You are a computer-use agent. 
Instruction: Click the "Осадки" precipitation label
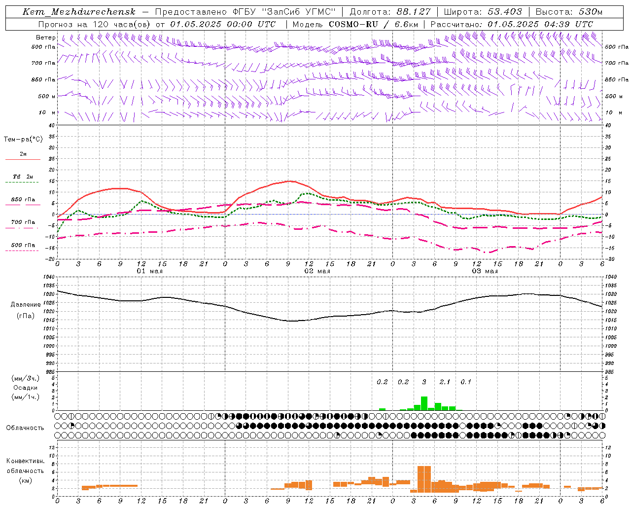25,388
